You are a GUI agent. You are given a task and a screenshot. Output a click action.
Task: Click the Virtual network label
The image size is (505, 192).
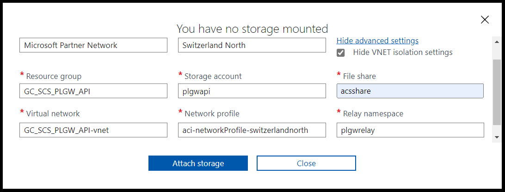point(53,114)
